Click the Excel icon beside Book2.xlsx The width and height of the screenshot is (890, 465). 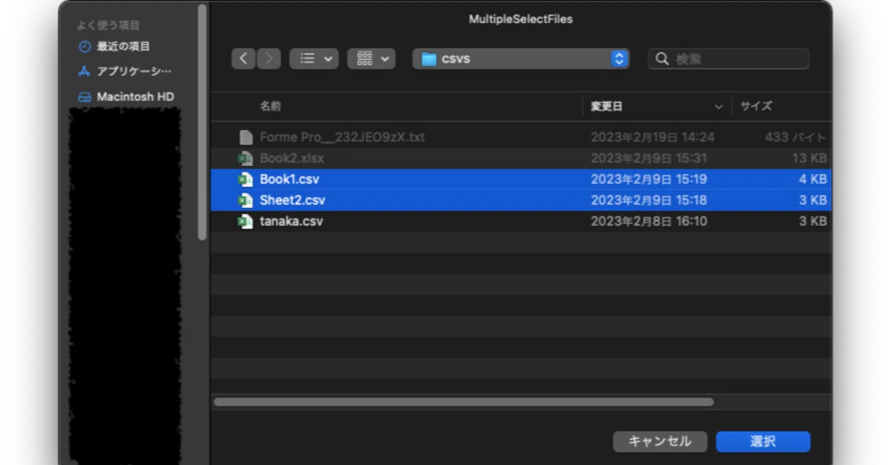(x=245, y=158)
